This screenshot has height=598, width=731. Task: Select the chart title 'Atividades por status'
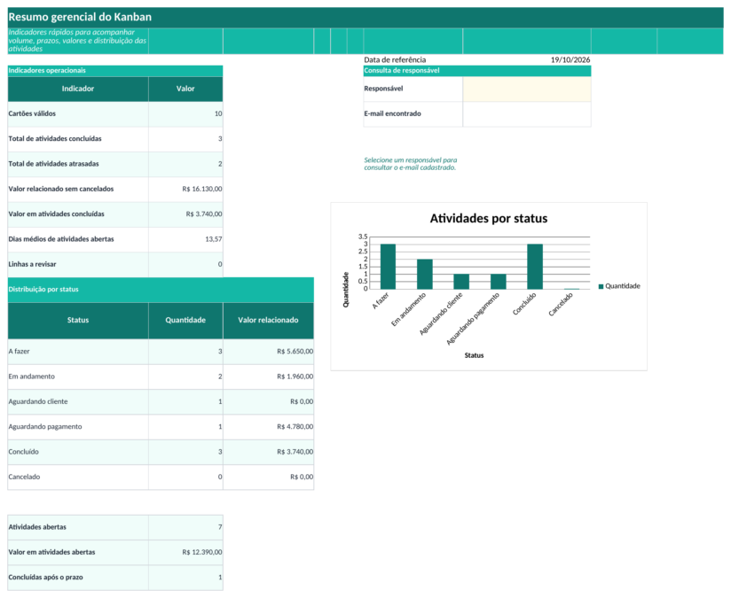coord(489,219)
